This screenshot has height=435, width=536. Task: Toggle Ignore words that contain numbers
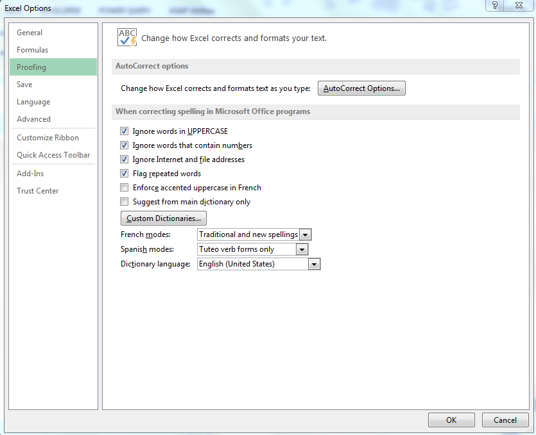pos(125,145)
